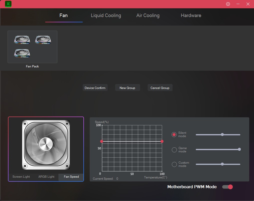
Task: Click the Silent mode speed slider
Action: pos(218,135)
